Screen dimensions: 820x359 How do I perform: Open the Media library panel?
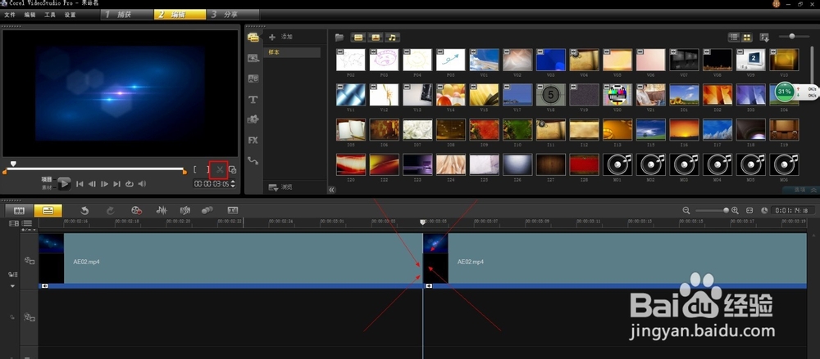pyautogui.click(x=253, y=37)
